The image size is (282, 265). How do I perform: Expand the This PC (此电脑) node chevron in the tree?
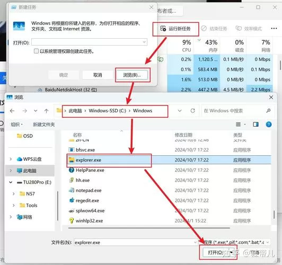(x=11, y=171)
